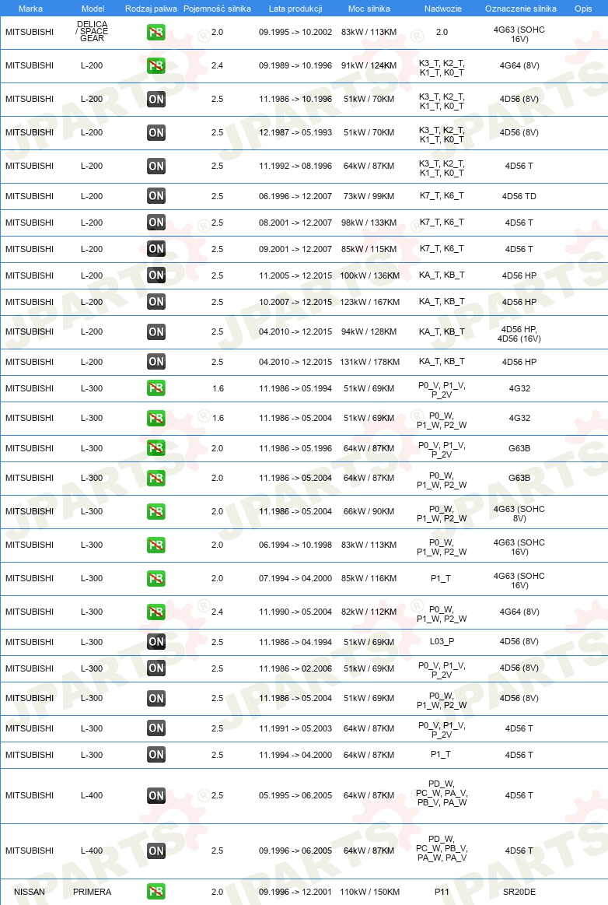Click the ON diesel icon in the 94kW / 128KM row
The width and height of the screenshot is (608, 905).
pyautogui.click(x=155, y=331)
